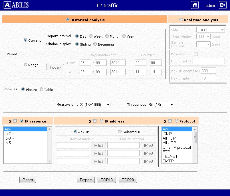Select Real time analysis mode
Screen dimensions: 230x196
click(181, 20)
